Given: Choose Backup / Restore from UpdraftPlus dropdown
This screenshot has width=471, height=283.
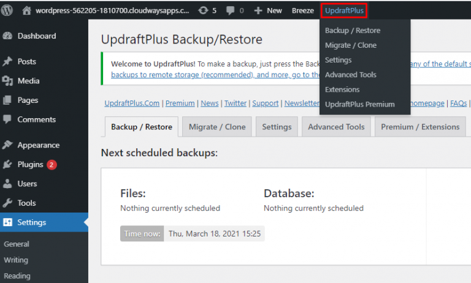Looking at the screenshot, I should coord(353,31).
